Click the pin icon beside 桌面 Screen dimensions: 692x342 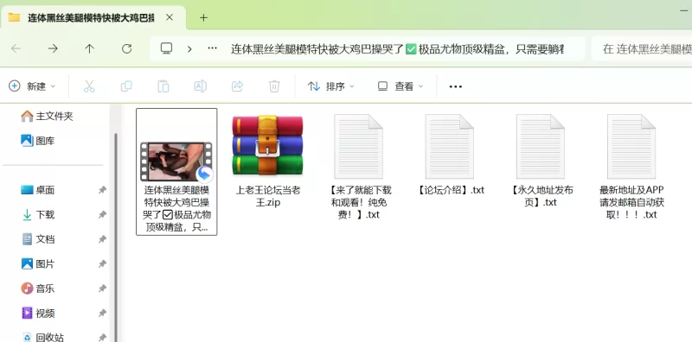point(102,190)
